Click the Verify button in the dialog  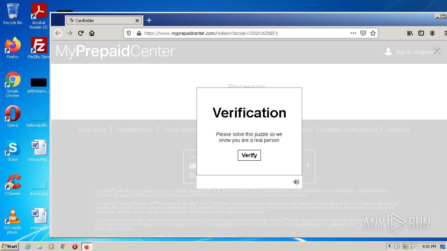coord(249,155)
